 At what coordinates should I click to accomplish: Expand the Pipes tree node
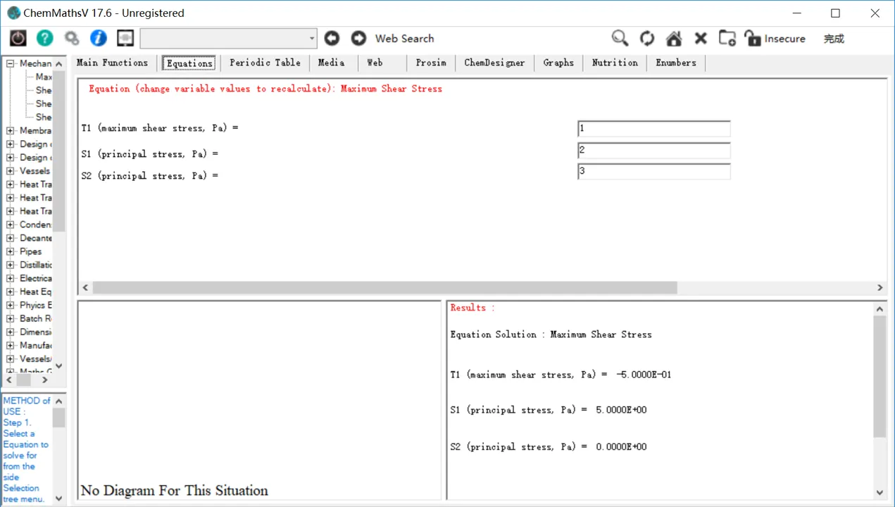coord(11,251)
